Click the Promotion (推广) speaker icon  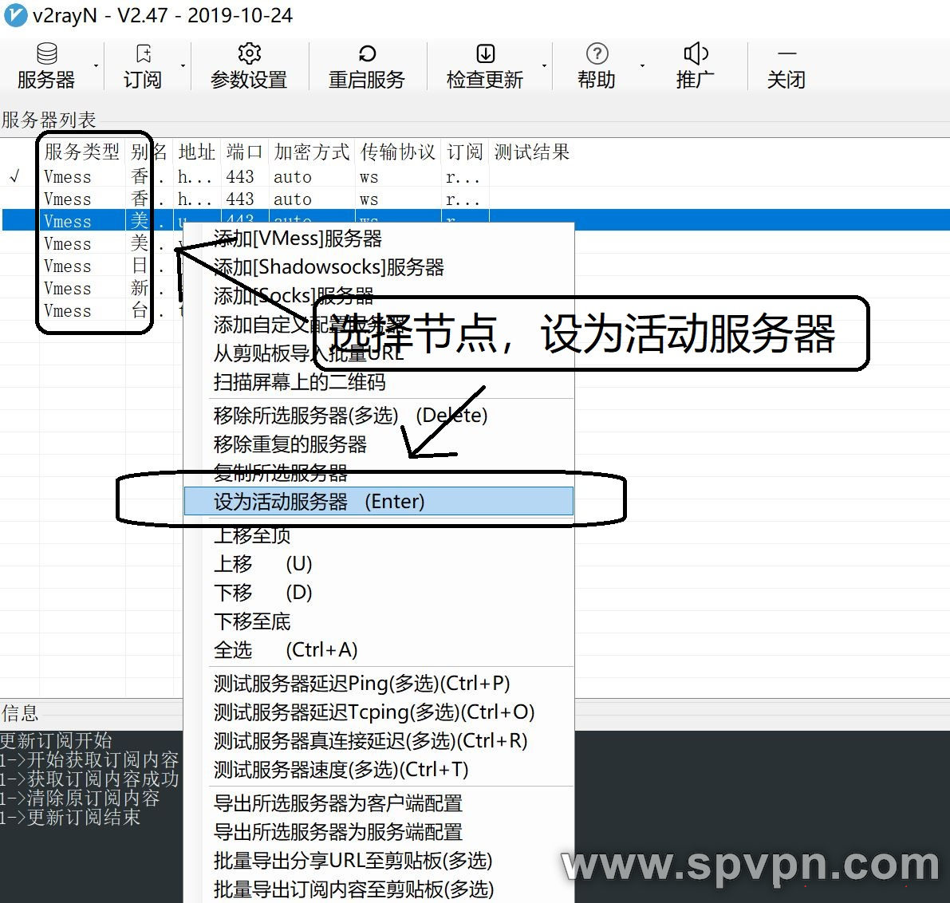pyautogui.click(x=695, y=54)
